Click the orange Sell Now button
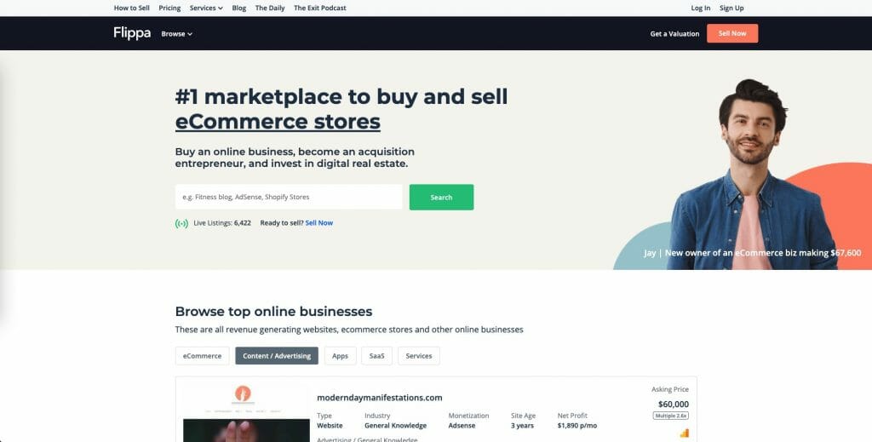Screen dimensions: 872x442 point(731,33)
